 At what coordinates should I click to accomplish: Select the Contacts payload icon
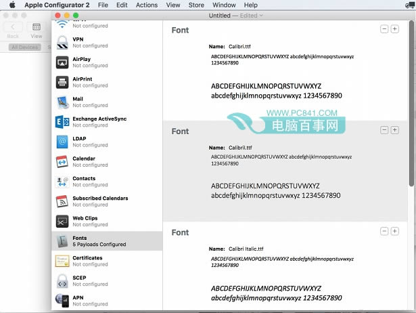(62, 182)
